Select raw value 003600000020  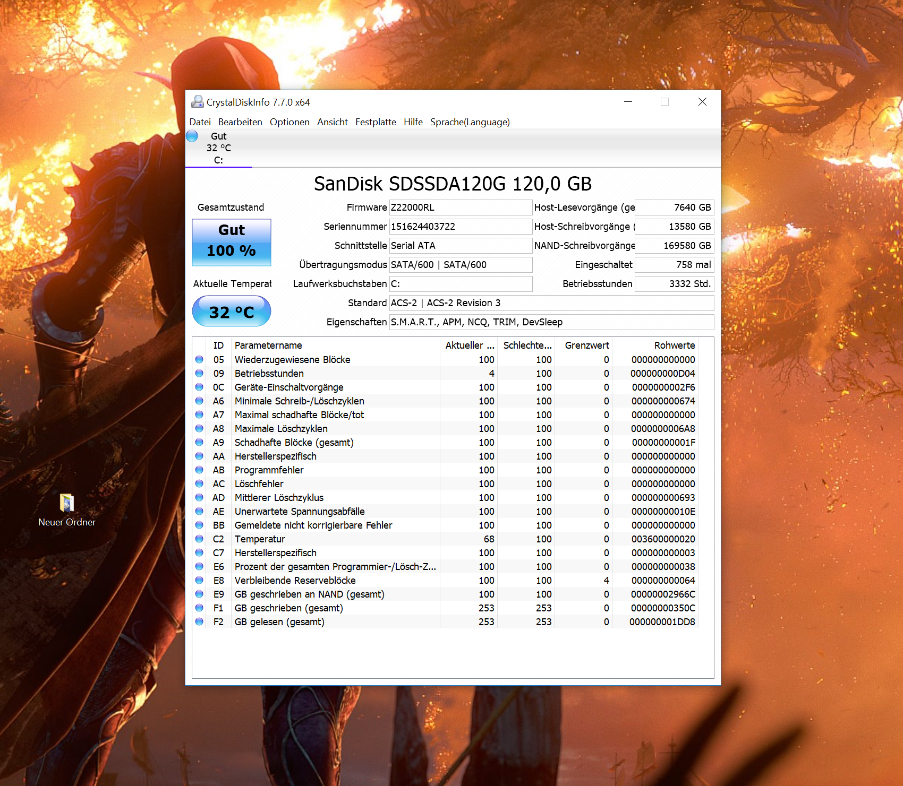click(663, 539)
